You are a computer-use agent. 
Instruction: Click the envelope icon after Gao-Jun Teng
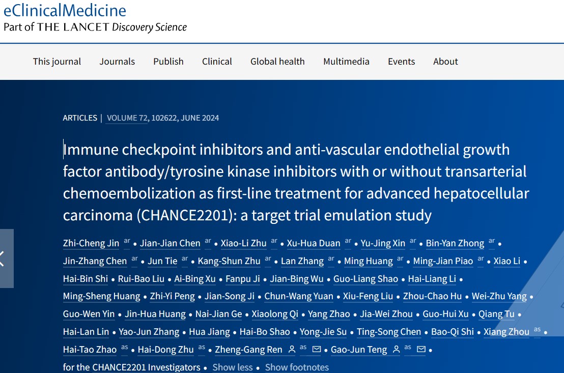421,349
